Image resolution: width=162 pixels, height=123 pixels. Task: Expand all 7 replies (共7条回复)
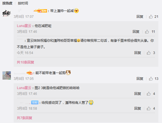click(x=24, y=118)
